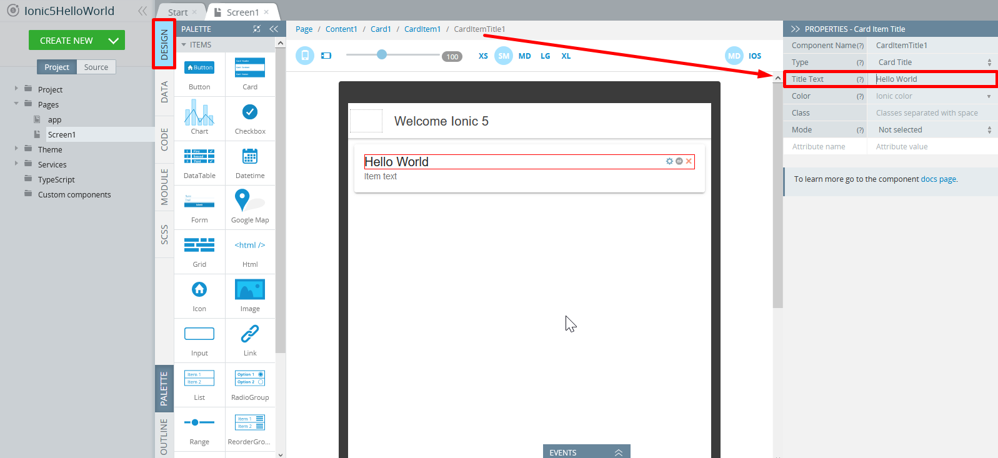The height and width of the screenshot is (458, 998).
Task: Open the Ionic color dropdown
Action: click(x=932, y=96)
